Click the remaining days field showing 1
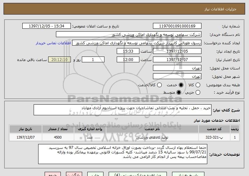Image resolution: width=249 pixels, height=176 pixels. click(x=93, y=60)
